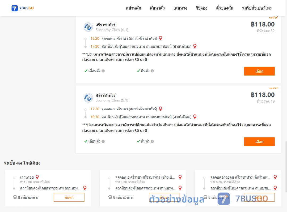Click the 17:20 departure time text
This screenshot has height=212, width=287.
(95, 109)
